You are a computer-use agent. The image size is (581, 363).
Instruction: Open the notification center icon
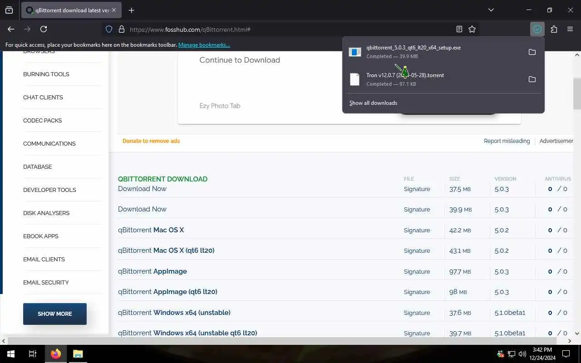[x=566, y=354]
